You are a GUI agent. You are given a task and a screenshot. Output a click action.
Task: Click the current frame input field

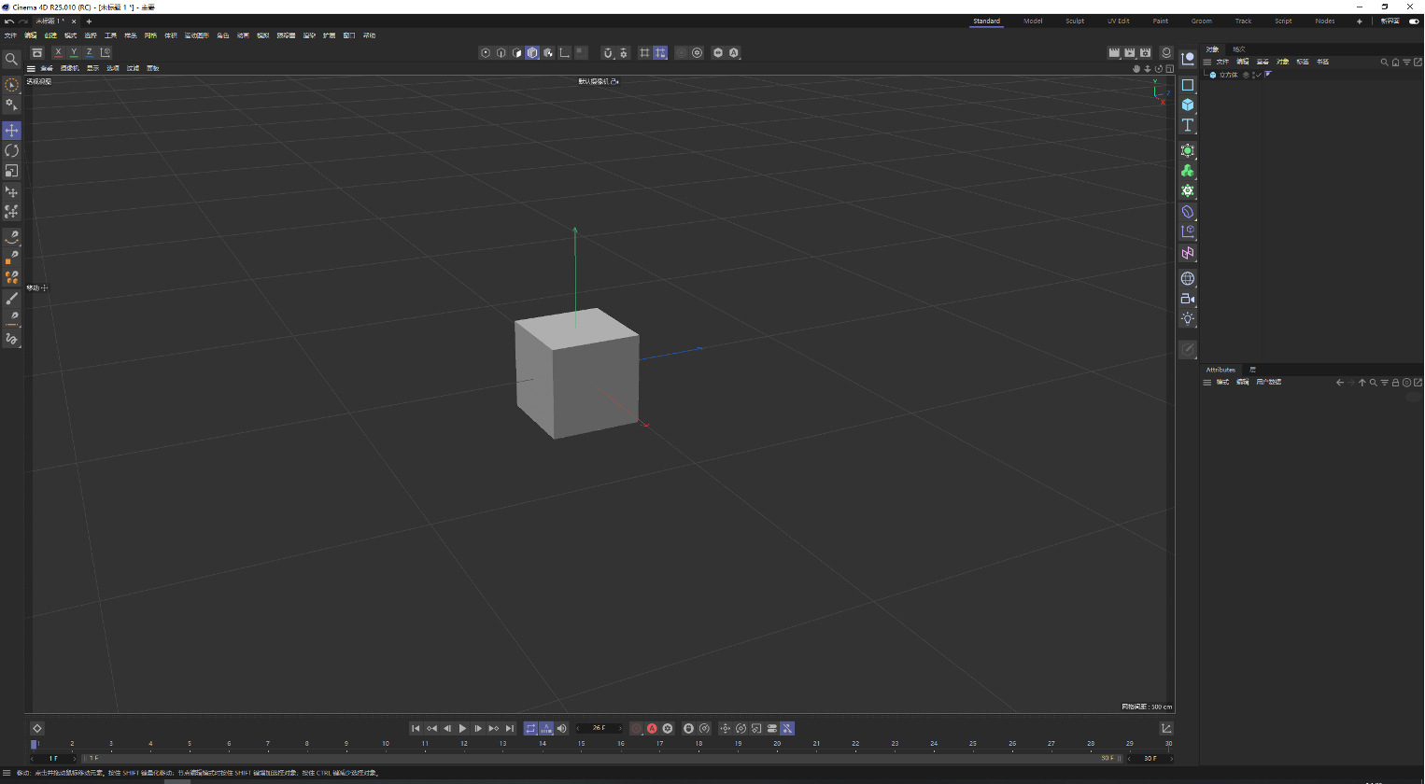coord(599,729)
